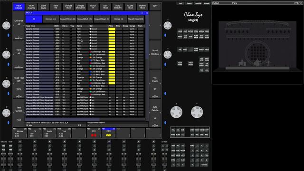Image resolution: width=304 pixels, height=171 pixels.
Task: Filter patch by Dimmer (24)
Action: 51,19
